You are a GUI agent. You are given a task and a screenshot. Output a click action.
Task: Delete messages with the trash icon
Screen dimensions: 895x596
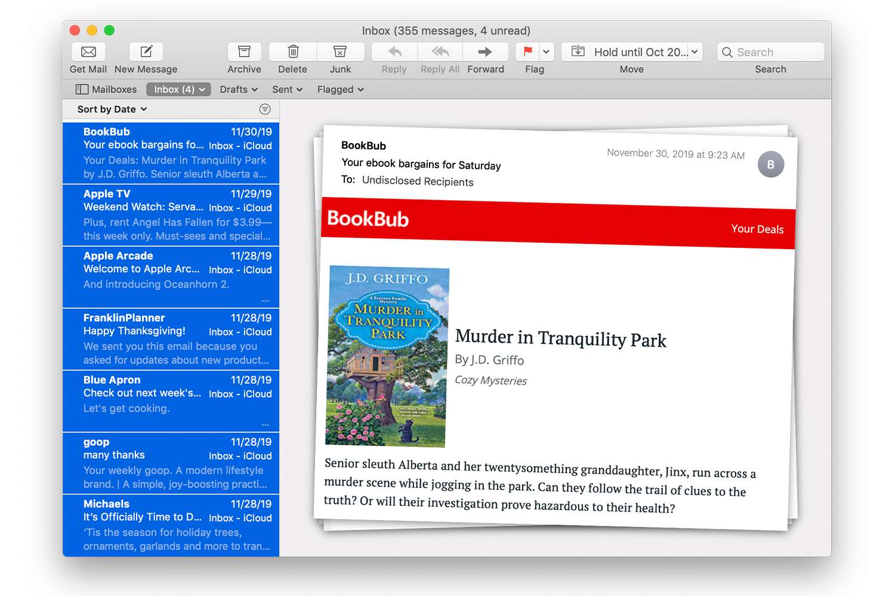293,52
